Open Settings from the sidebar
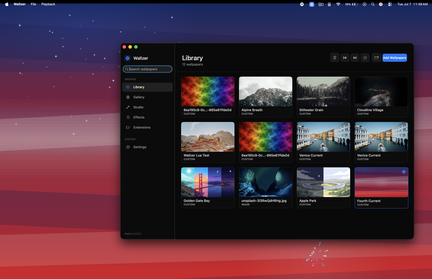This screenshot has width=432, height=279. (148, 147)
